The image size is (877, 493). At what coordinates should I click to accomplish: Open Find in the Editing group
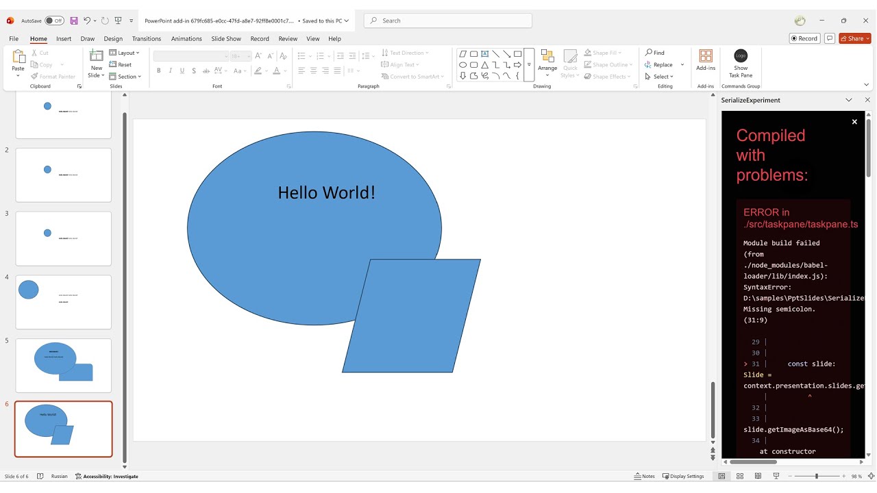(x=655, y=53)
